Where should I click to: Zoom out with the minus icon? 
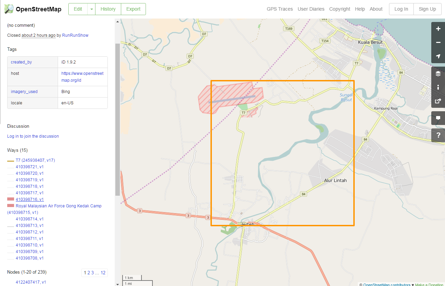438,43
